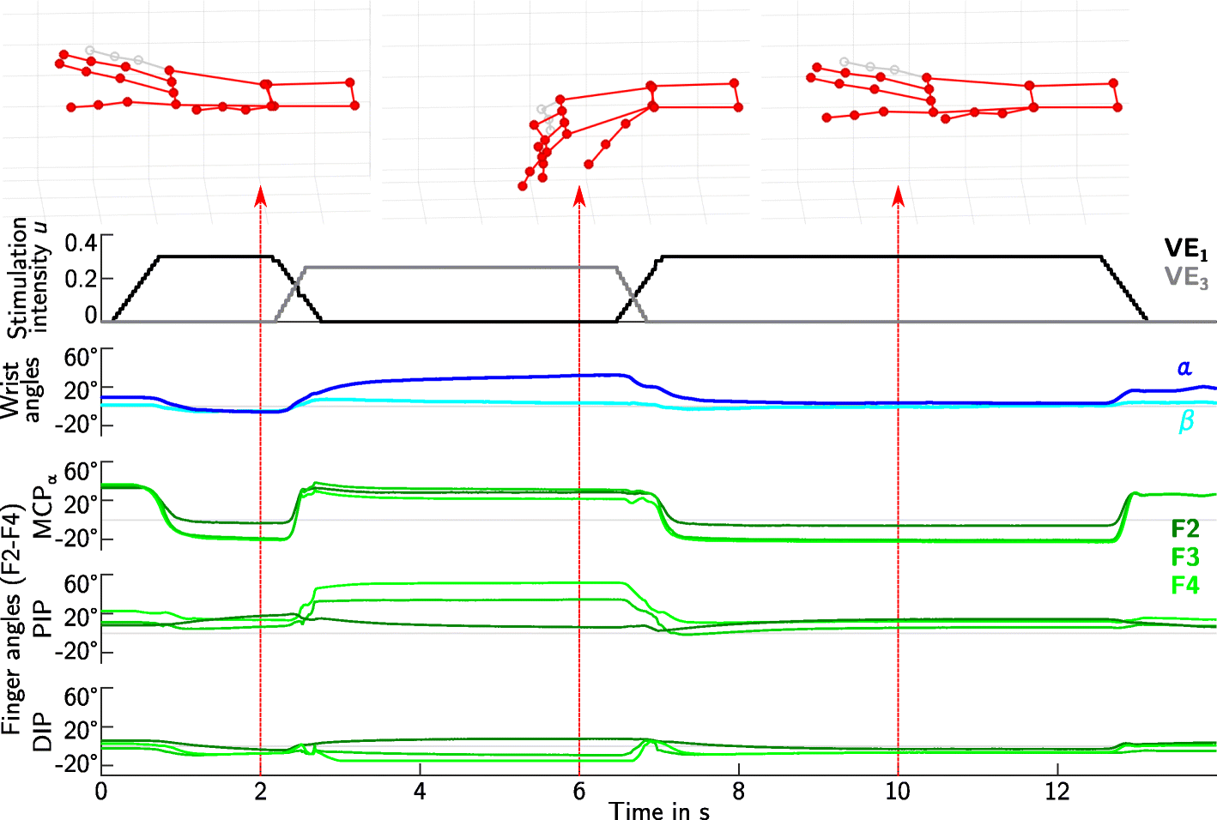Click the 0.2 tick on stimulation intensity axis
The image size is (1217, 820).
[81, 279]
